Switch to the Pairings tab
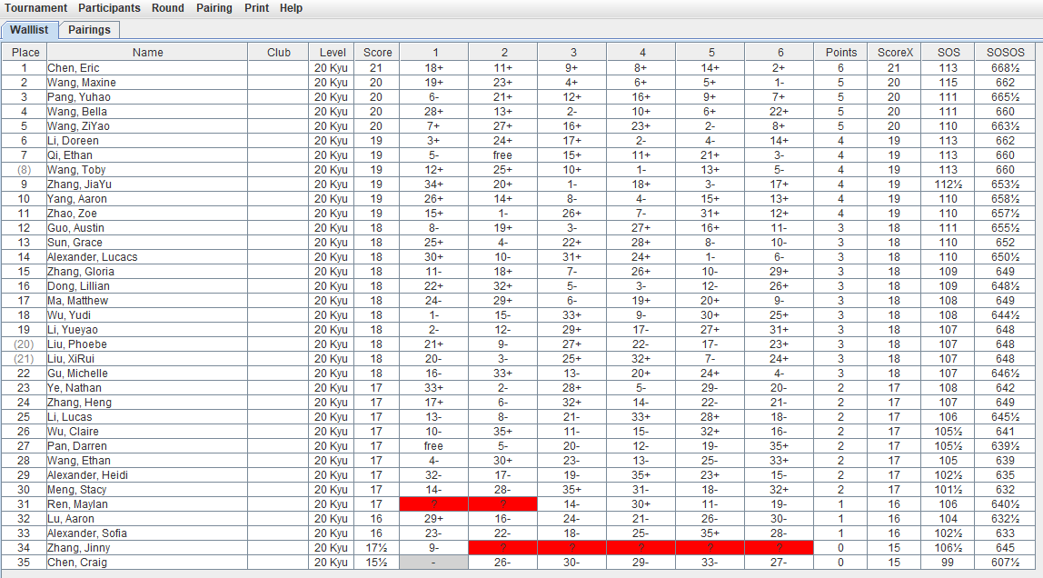The width and height of the screenshot is (1043, 578). point(89,30)
